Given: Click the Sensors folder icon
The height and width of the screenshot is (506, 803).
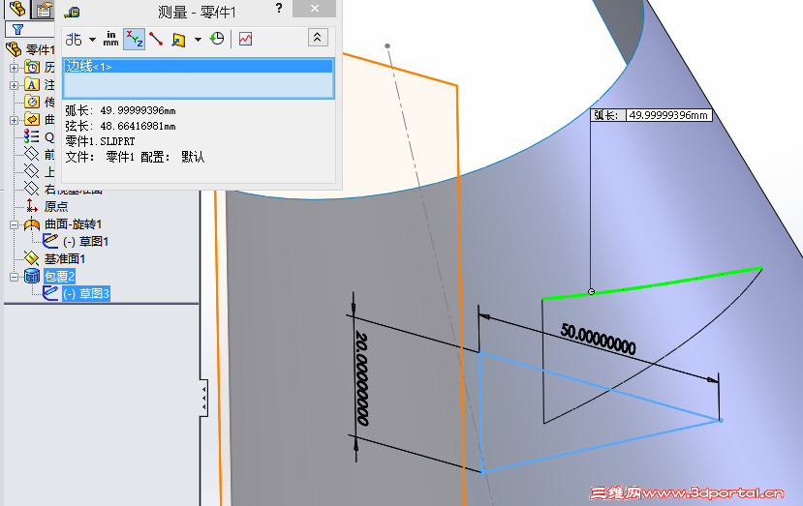Looking at the screenshot, I should click(32, 102).
